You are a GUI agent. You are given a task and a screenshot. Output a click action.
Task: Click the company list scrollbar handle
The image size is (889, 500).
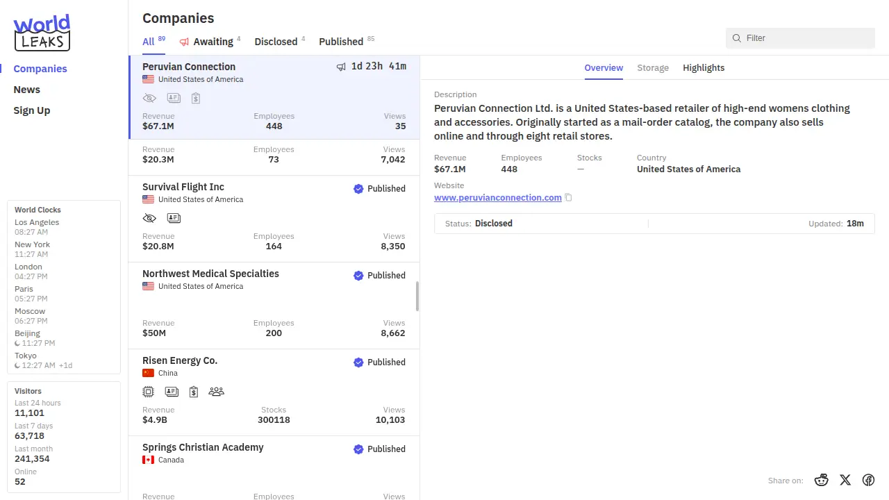pyautogui.click(x=417, y=297)
